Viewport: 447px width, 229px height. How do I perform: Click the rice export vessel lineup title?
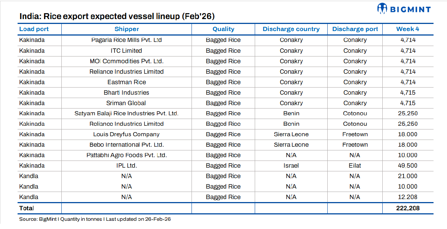117,17
